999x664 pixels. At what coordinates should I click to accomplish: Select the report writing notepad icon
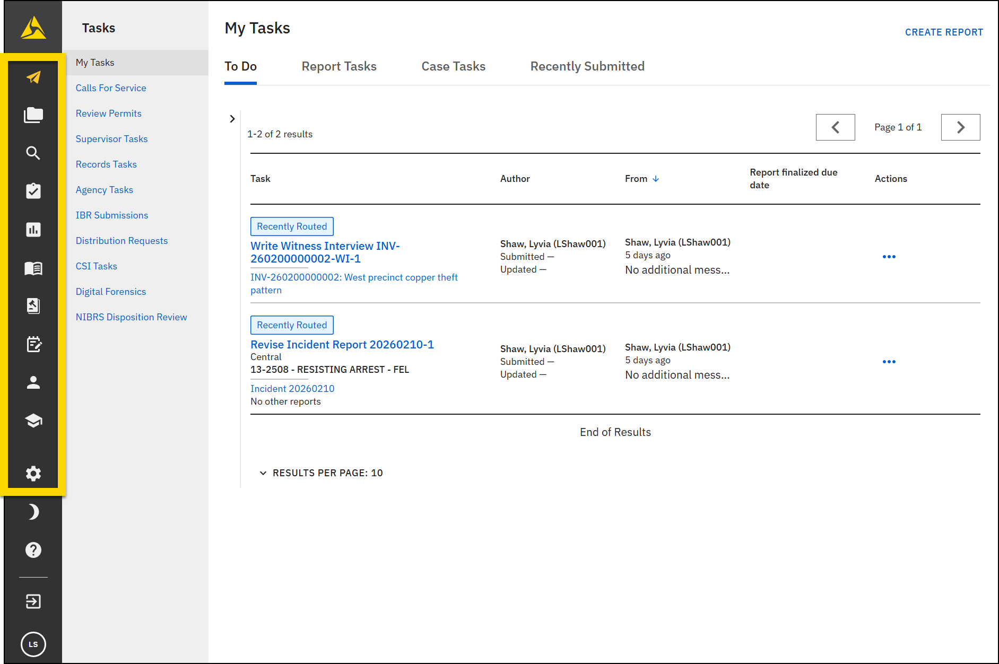(33, 344)
